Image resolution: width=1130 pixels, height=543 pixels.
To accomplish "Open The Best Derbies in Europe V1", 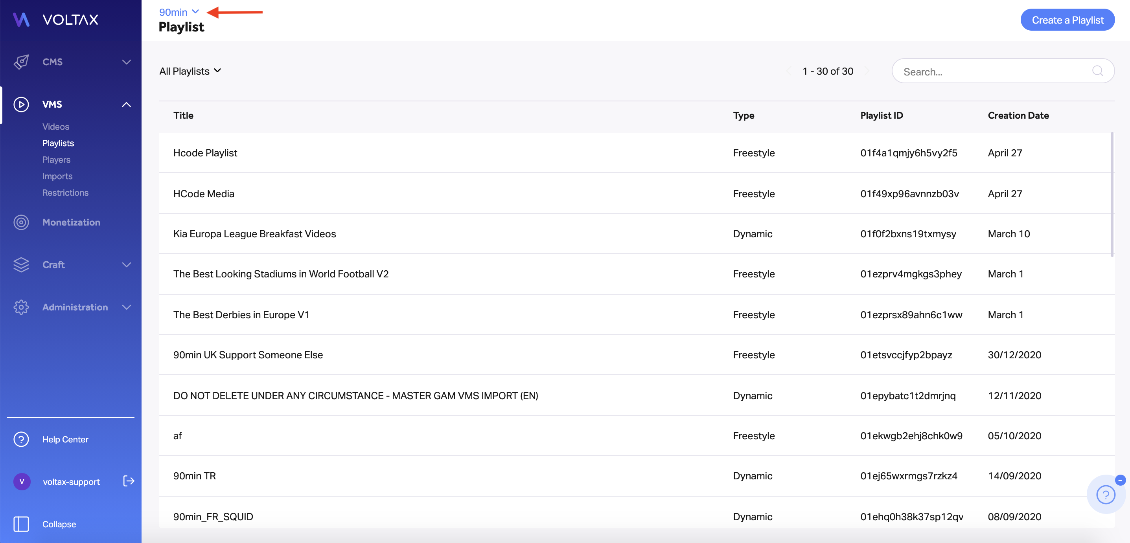I will coord(636,315).
